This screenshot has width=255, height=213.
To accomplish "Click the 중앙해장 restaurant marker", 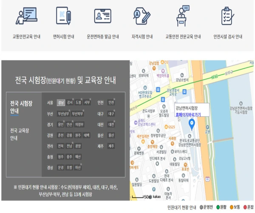I will pyautogui.click(x=153, y=142).
